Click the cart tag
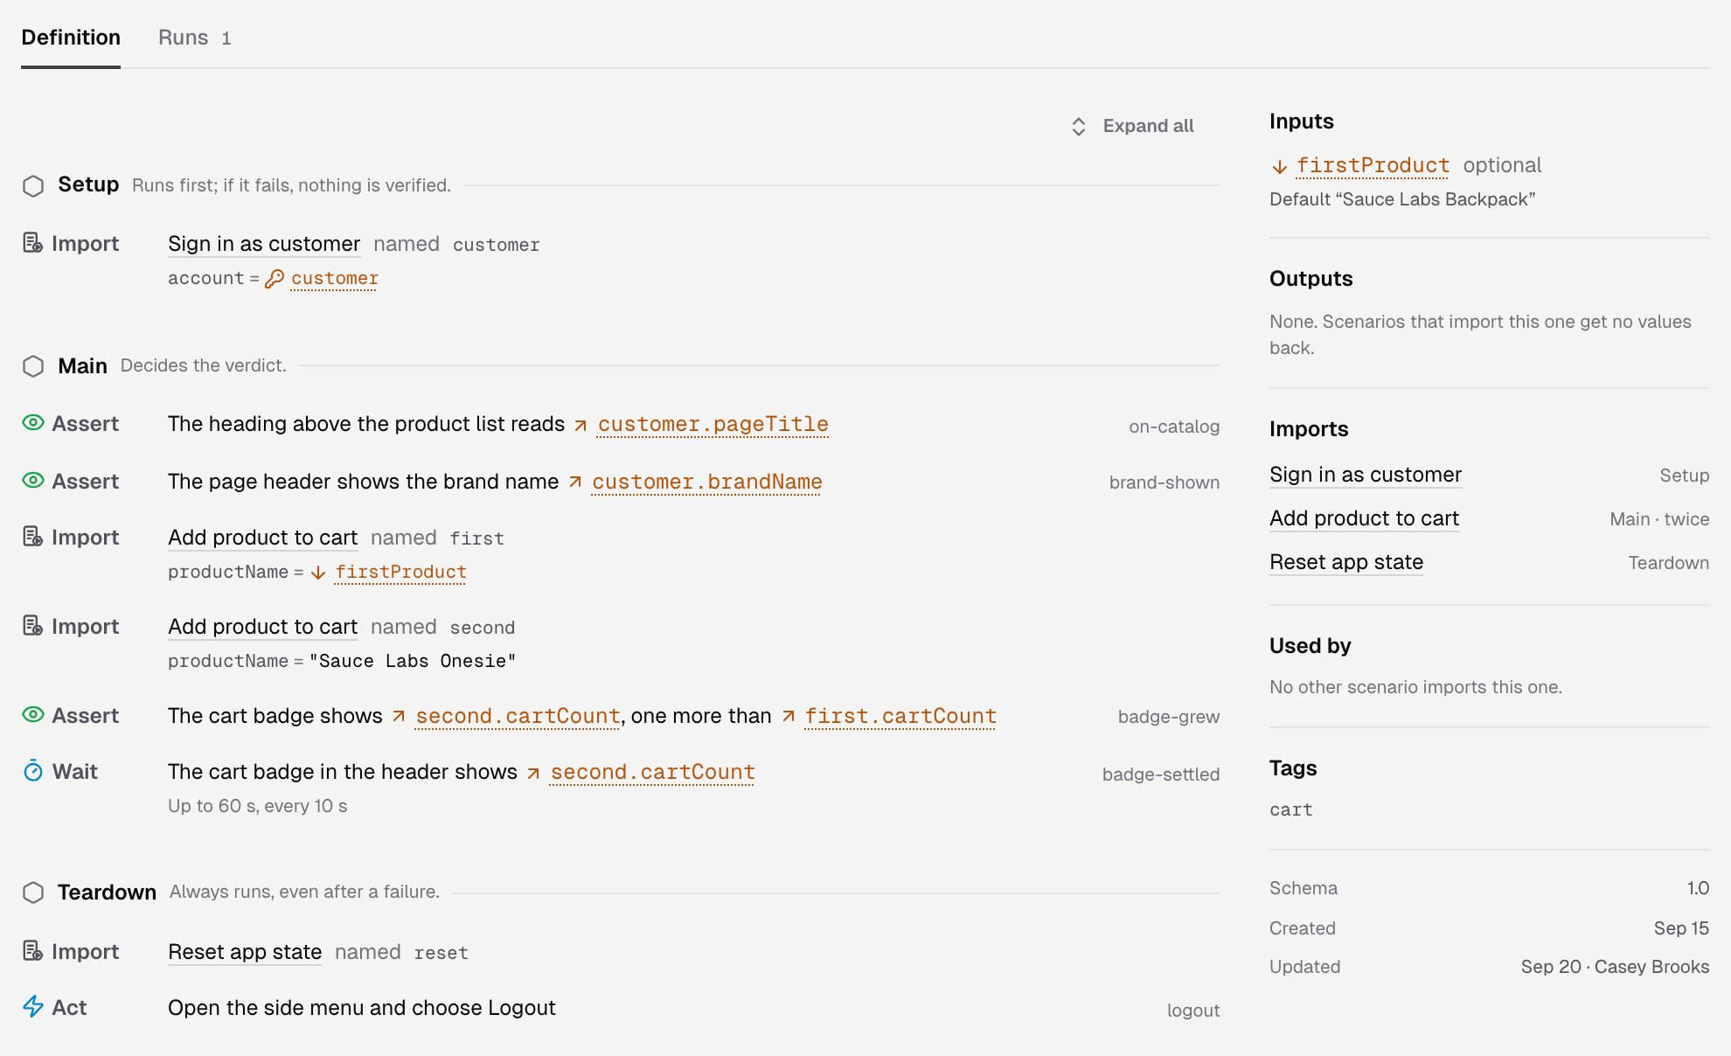 [1291, 810]
